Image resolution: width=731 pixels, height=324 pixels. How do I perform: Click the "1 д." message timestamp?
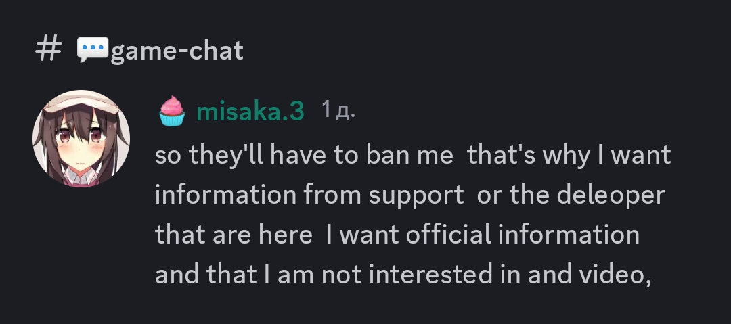338,110
